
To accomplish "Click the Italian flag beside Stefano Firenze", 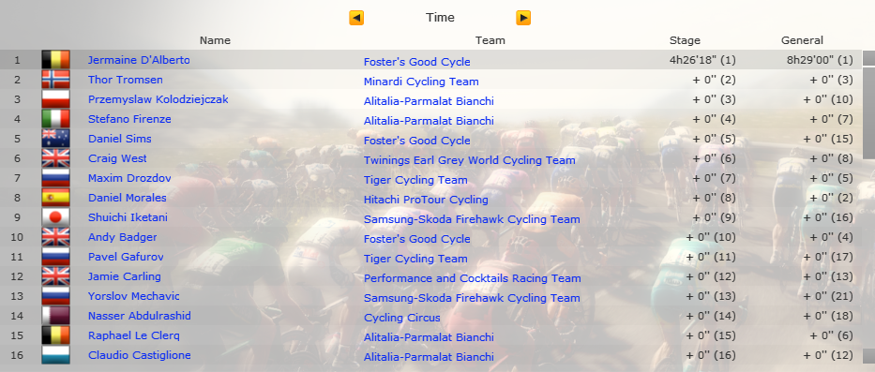I will pyautogui.click(x=56, y=119).
